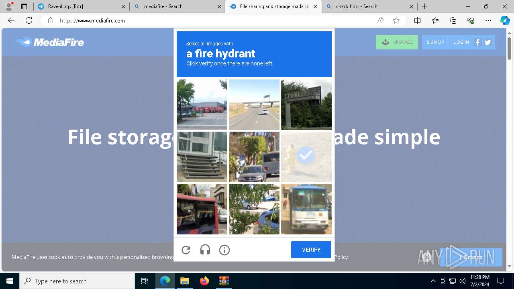Select the captcha tile with parked minivan
This screenshot has width=514, height=289.
coord(254,157)
